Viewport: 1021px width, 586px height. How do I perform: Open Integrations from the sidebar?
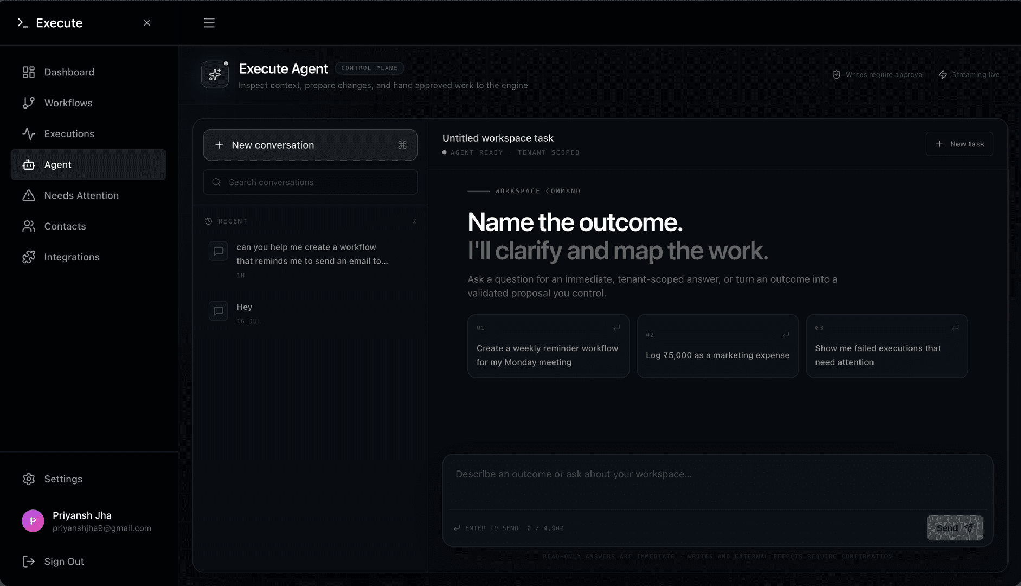tap(88, 257)
